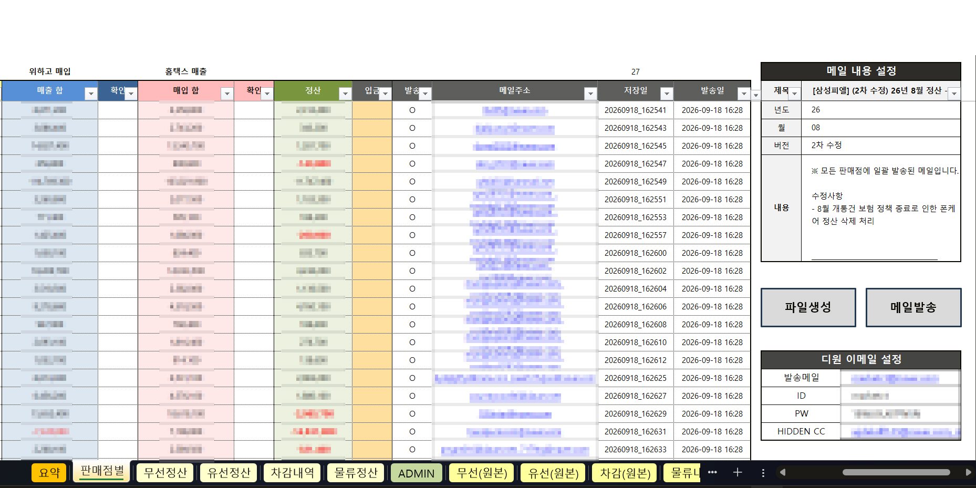This screenshot has height=488, width=976.
Task: Open the 무선정산 sheet tab
Action: tap(165, 473)
